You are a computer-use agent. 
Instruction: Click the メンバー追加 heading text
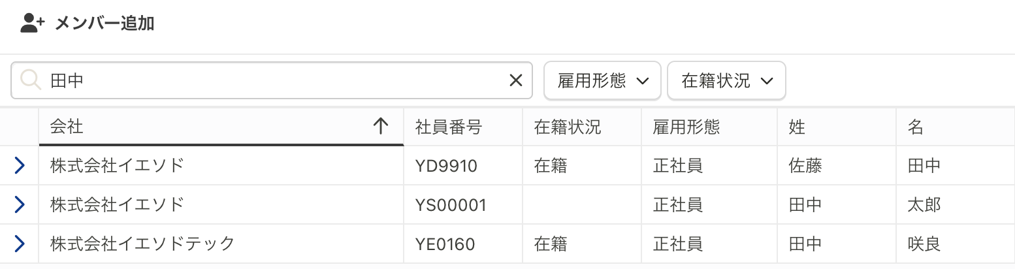pos(105,24)
